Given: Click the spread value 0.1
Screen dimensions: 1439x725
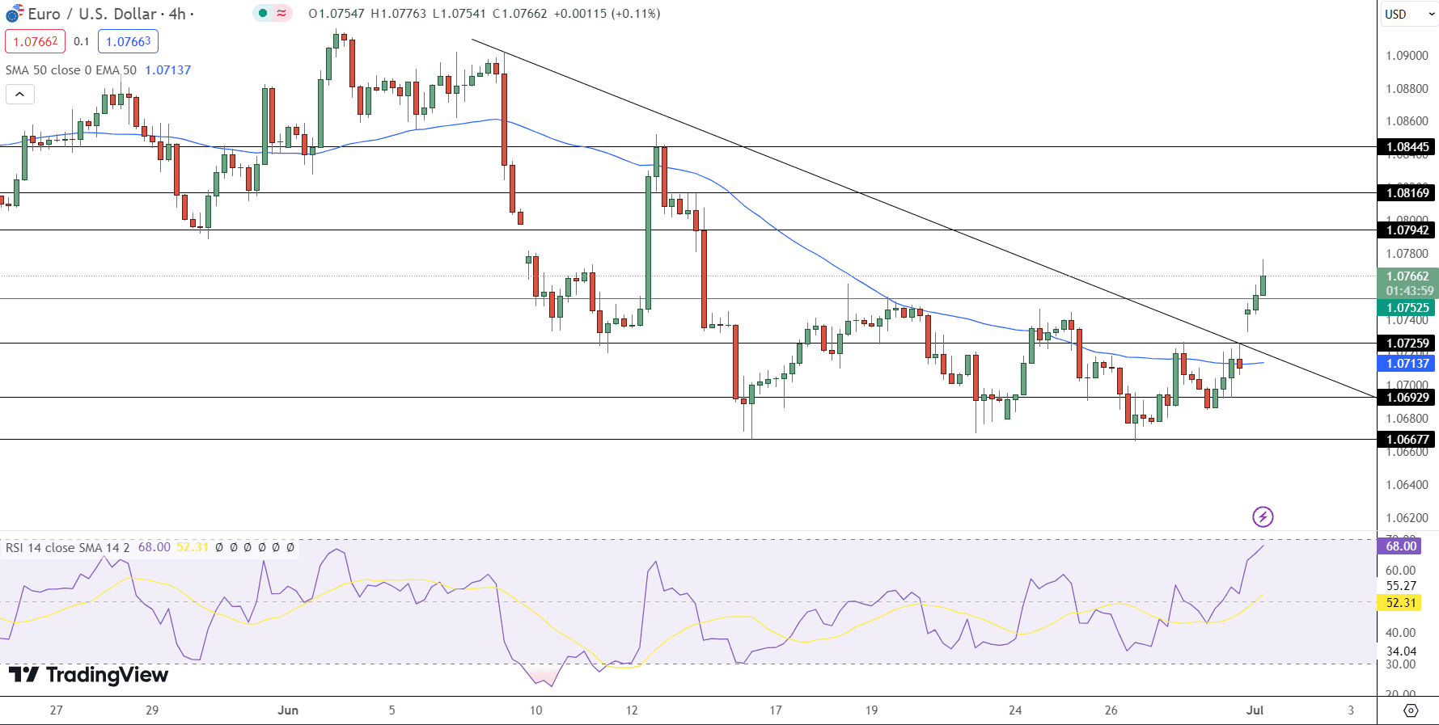Looking at the screenshot, I should click(82, 41).
